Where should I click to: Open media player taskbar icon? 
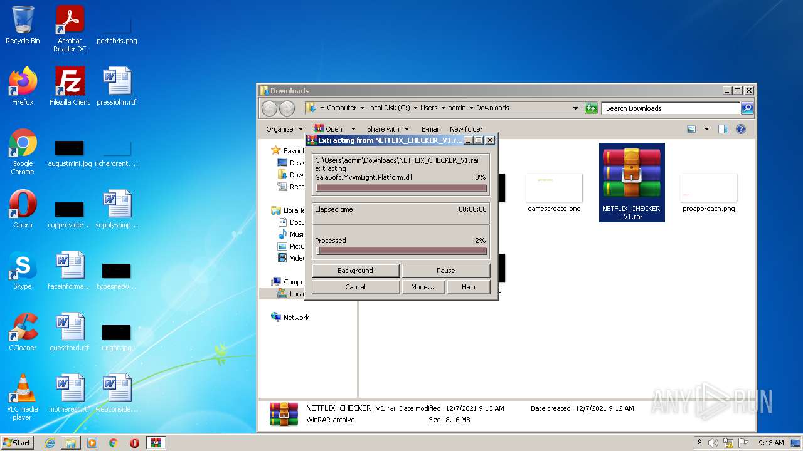pyautogui.click(x=92, y=443)
